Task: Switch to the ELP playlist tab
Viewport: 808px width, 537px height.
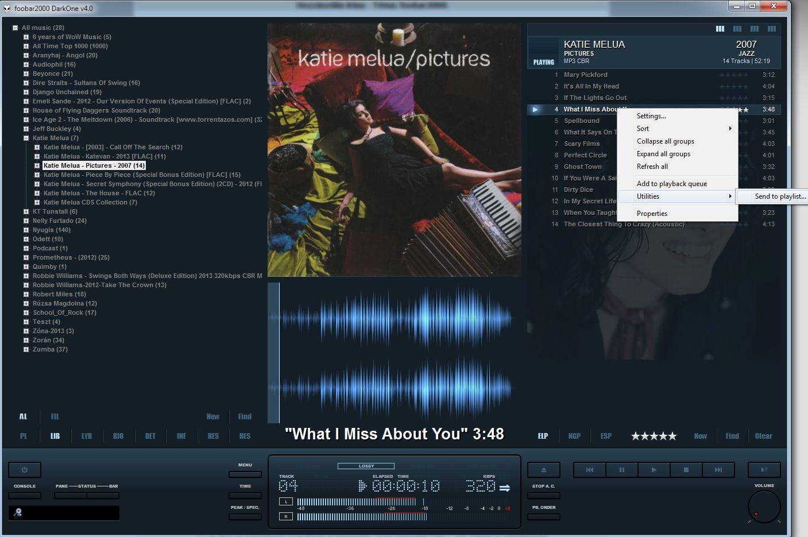Action: pyautogui.click(x=543, y=436)
